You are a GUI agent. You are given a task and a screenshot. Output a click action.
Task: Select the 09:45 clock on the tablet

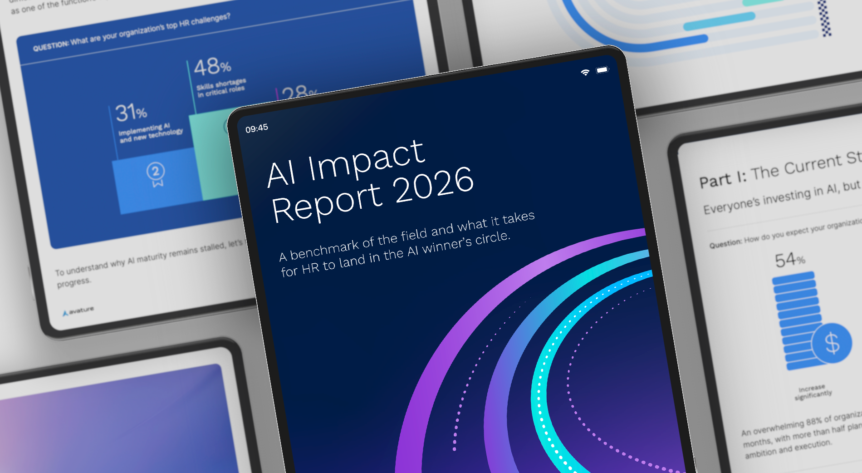[x=257, y=128]
